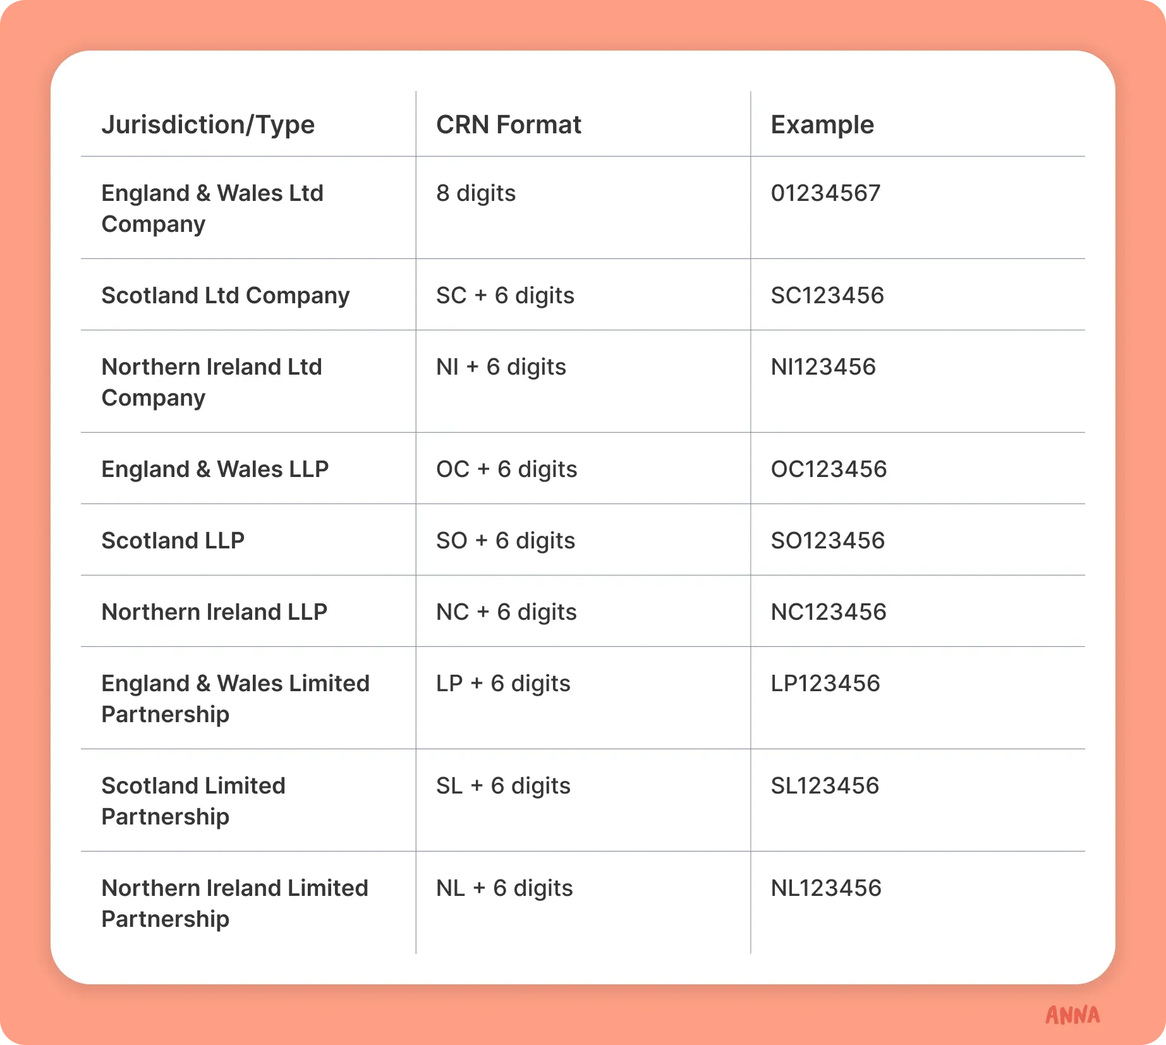Click the Scotland Ltd Company row label
The image size is (1166, 1045).
[226, 296]
